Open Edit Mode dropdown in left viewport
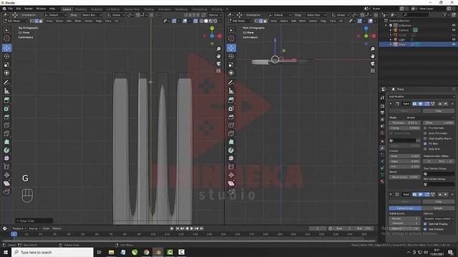 16,21
